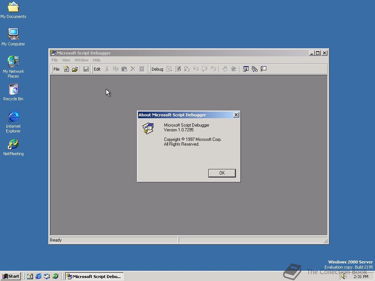
Task: Click the New file icon in toolbar
Action: (66, 69)
